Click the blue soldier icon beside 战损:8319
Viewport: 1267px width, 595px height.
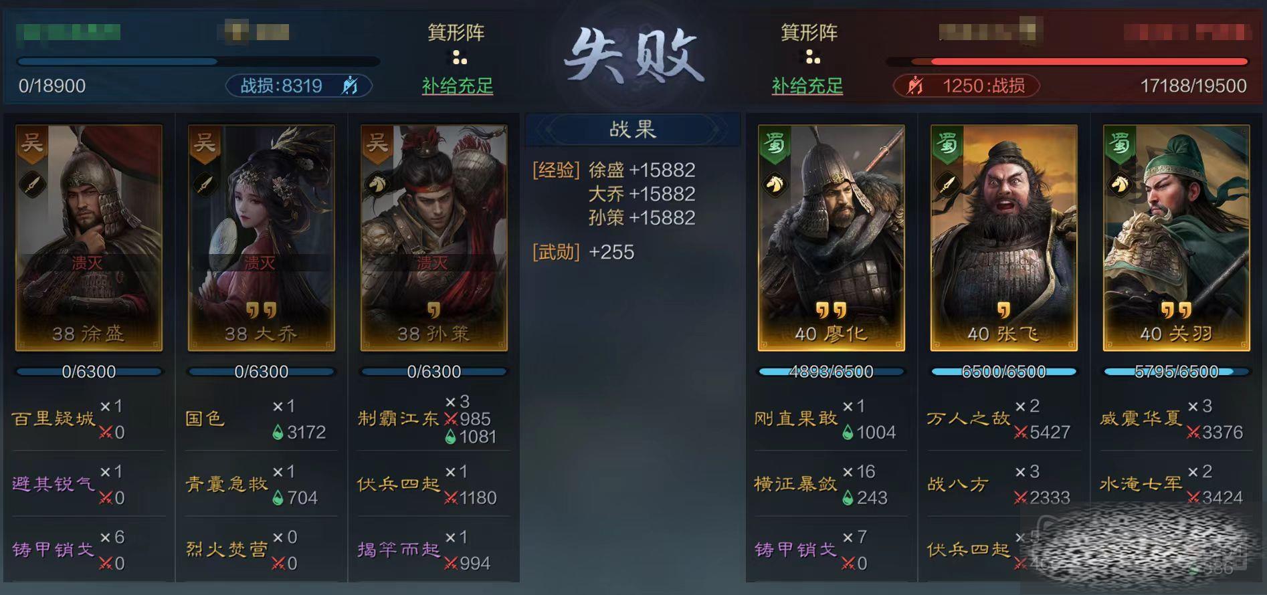(x=349, y=86)
